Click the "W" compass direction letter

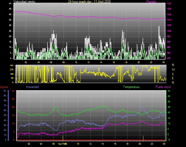[x=173, y=69]
